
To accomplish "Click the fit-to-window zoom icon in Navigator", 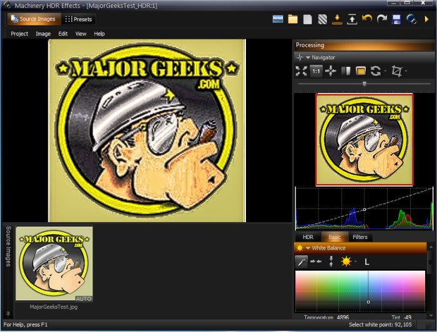I will coord(301,71).
